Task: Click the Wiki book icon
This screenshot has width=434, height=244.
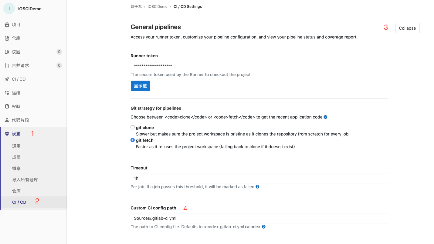Action: click(7, 106)
